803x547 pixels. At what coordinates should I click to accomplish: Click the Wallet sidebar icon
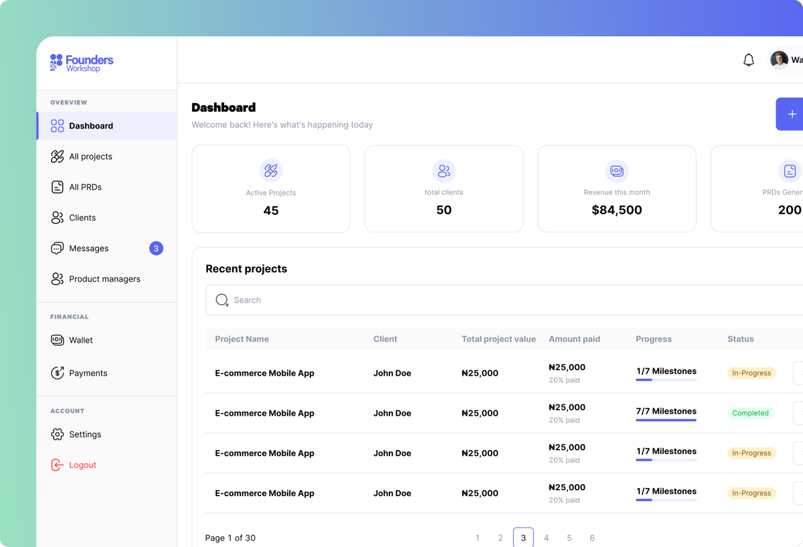point(58,340)
